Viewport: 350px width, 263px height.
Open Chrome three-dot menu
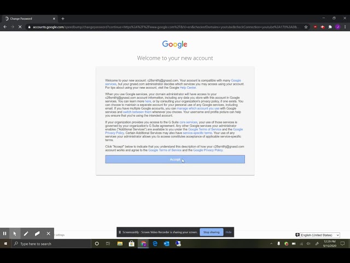[x=345, y=27]
